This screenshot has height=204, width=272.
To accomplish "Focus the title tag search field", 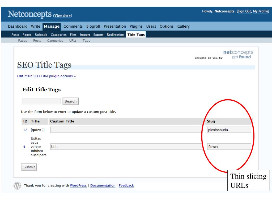I will (42, 101).
